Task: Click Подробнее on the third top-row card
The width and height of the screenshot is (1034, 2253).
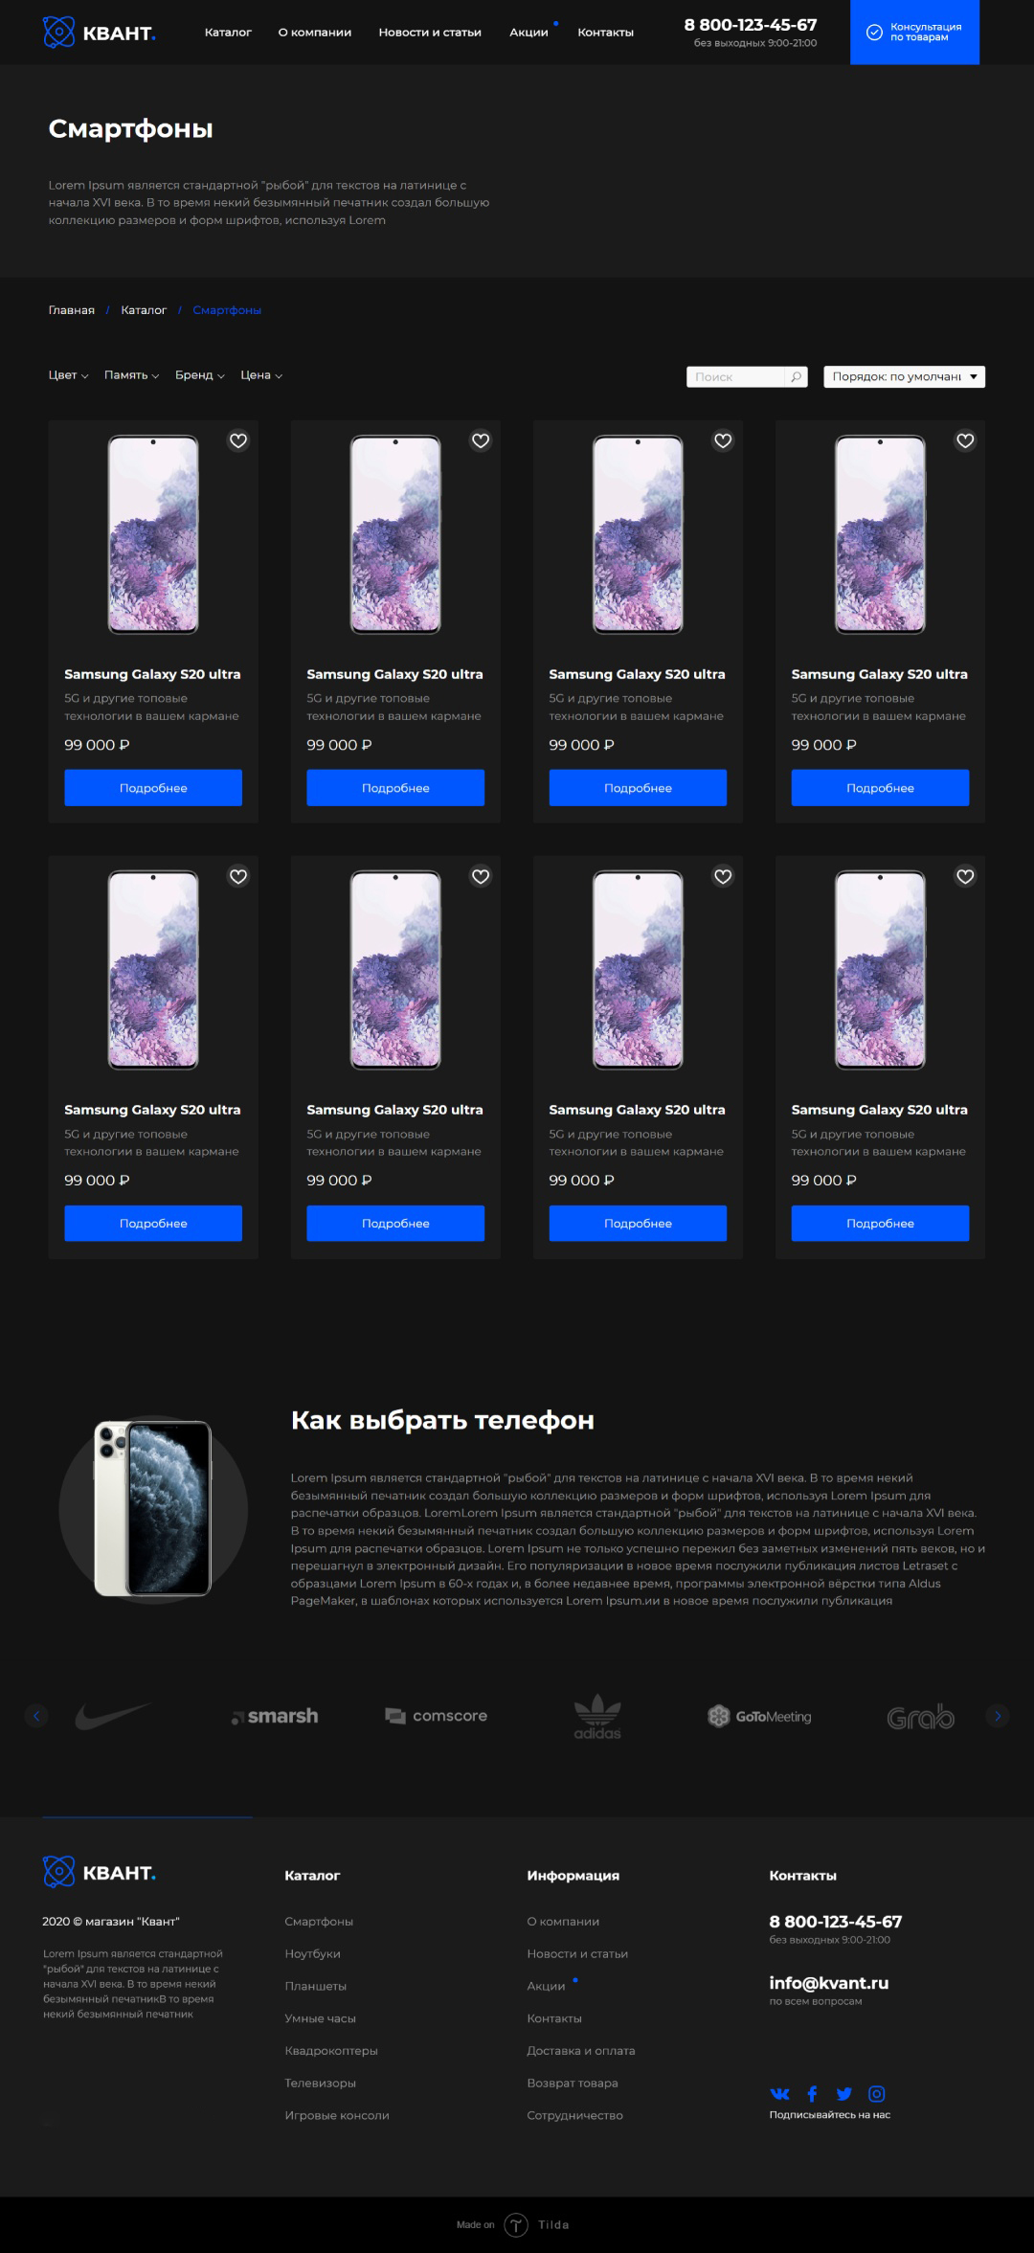Action: [638, 788]
